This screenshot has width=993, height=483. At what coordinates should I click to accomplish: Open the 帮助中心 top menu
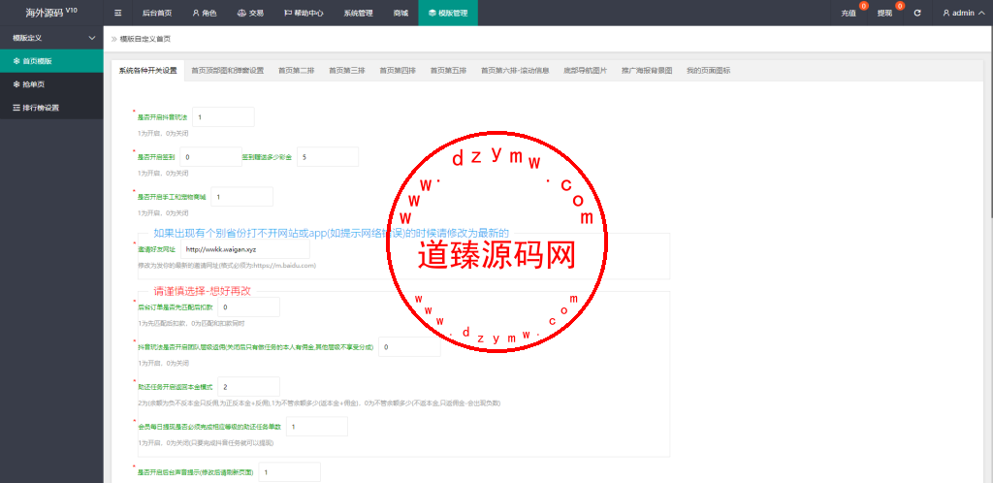pos(304,13)
